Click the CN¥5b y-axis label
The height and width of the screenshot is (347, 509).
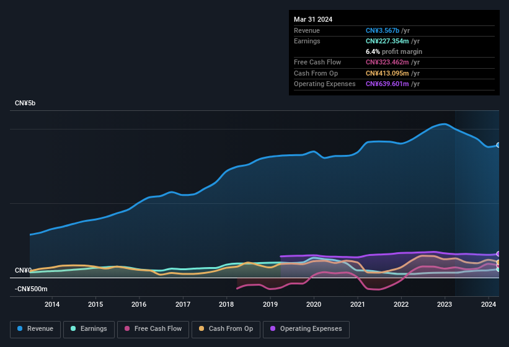coord(25,103)
